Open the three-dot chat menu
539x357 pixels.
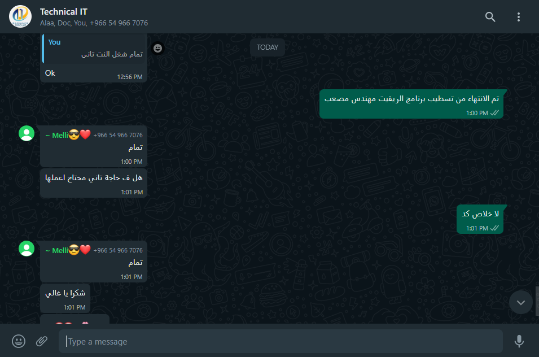[518, 17]
